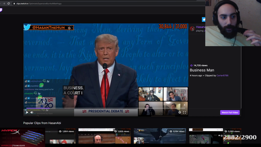Viewport: 261px width, 147px height.
Task: Go to Twitch home via the logo
Action: [x=1, y=10]
